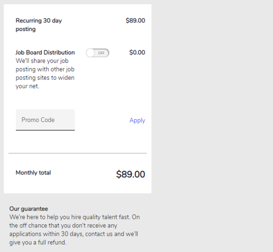Click the Apply link for promo code
The image size is (273, 252).
click(x=137, y=121)
